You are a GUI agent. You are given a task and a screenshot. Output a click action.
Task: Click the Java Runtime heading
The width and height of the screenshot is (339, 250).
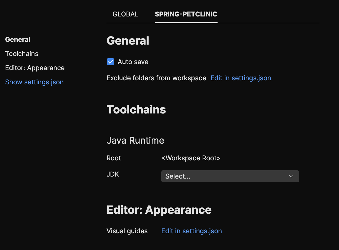click(135, 140)
